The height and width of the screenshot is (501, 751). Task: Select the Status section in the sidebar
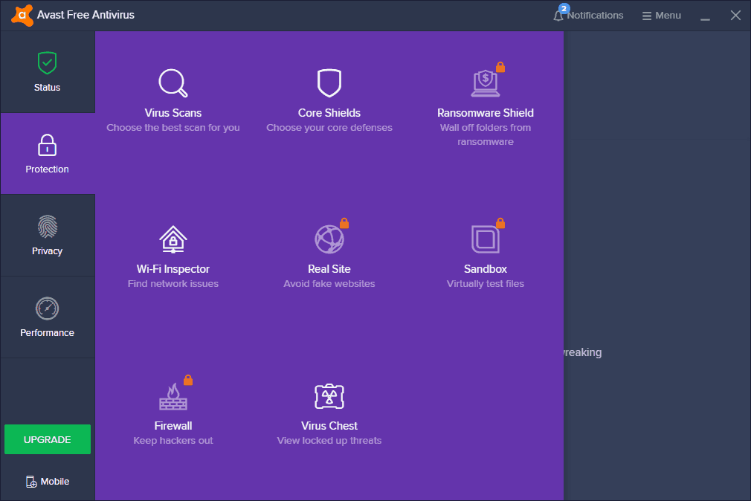tap(47, 72)
